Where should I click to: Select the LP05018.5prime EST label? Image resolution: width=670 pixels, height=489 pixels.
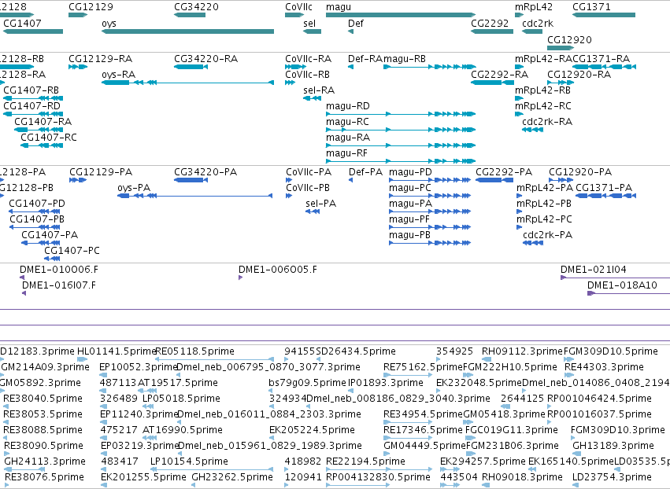(181, 399)
